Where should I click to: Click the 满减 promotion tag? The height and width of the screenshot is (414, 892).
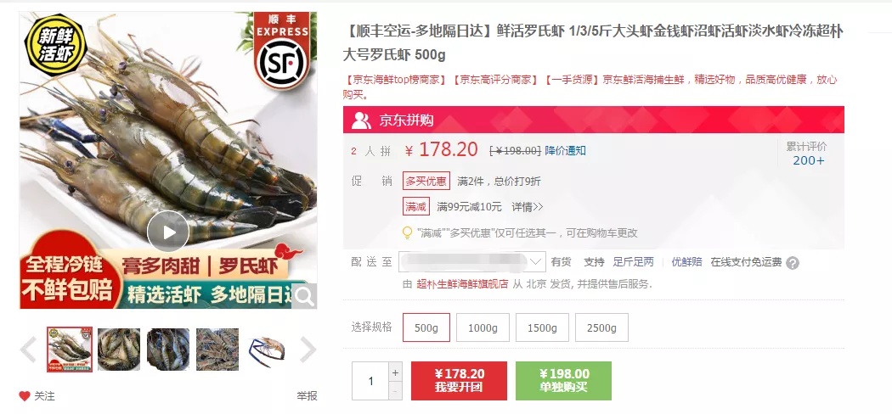[x=416, y=207]
